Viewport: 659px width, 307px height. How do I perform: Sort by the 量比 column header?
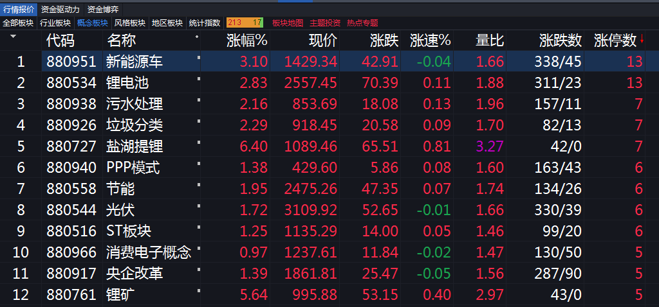click(x=490, y=40)
